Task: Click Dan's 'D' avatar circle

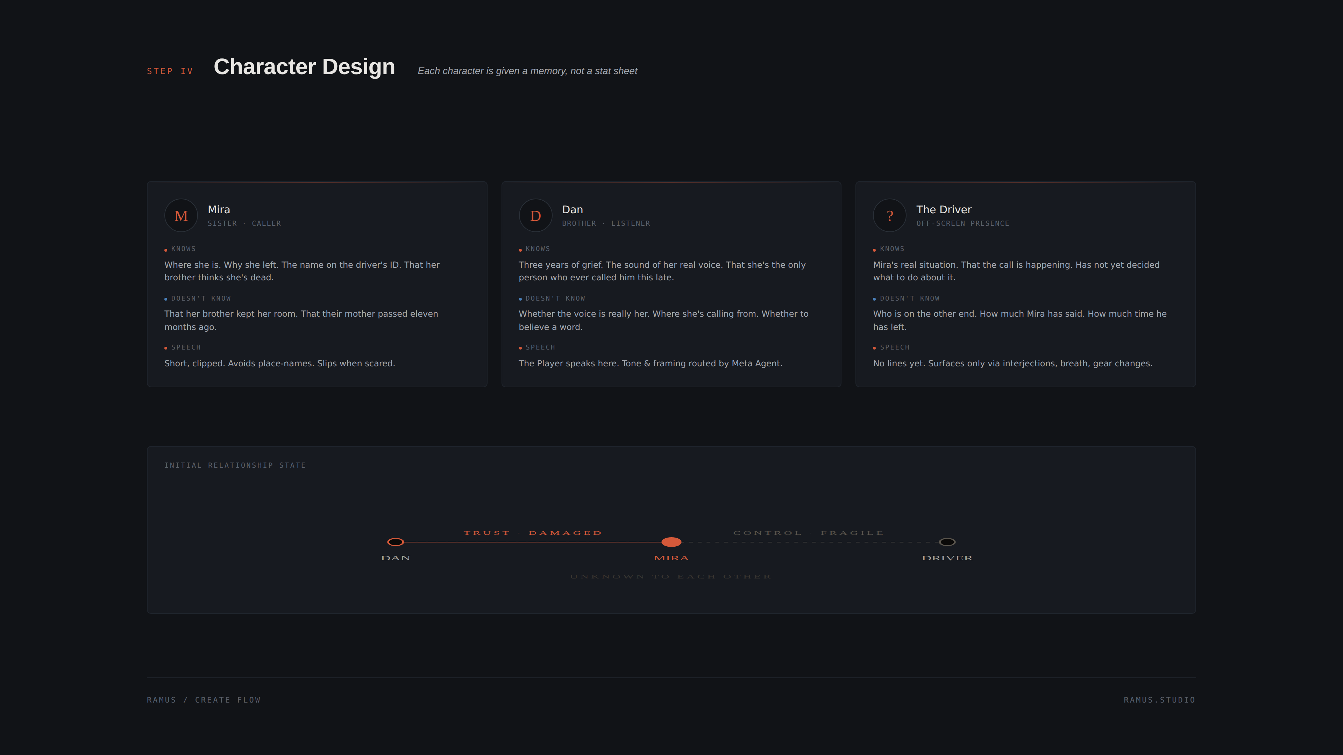Action: click(x=535, y=215)
